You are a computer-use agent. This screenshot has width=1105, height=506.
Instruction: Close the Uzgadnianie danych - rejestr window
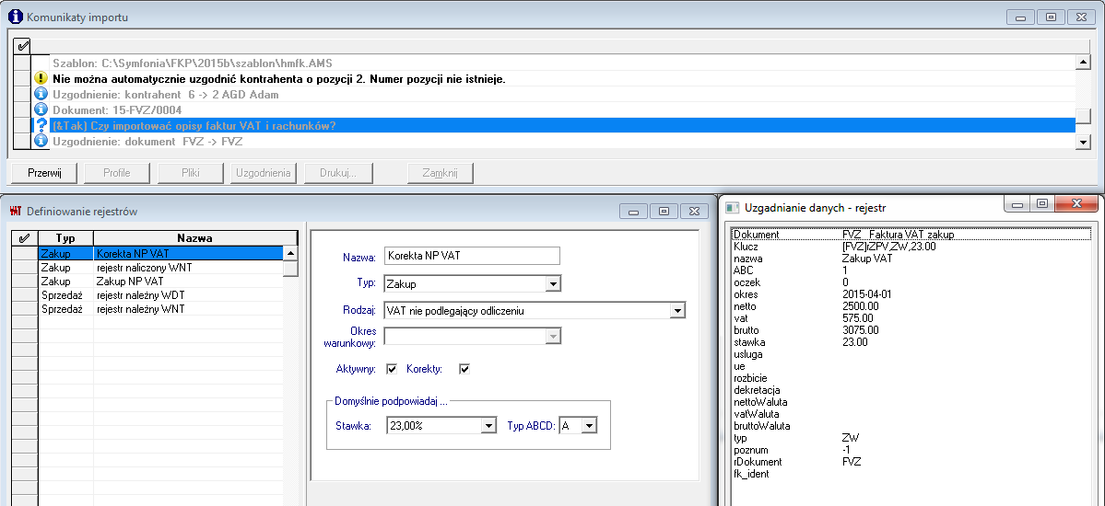[1076, 204]
